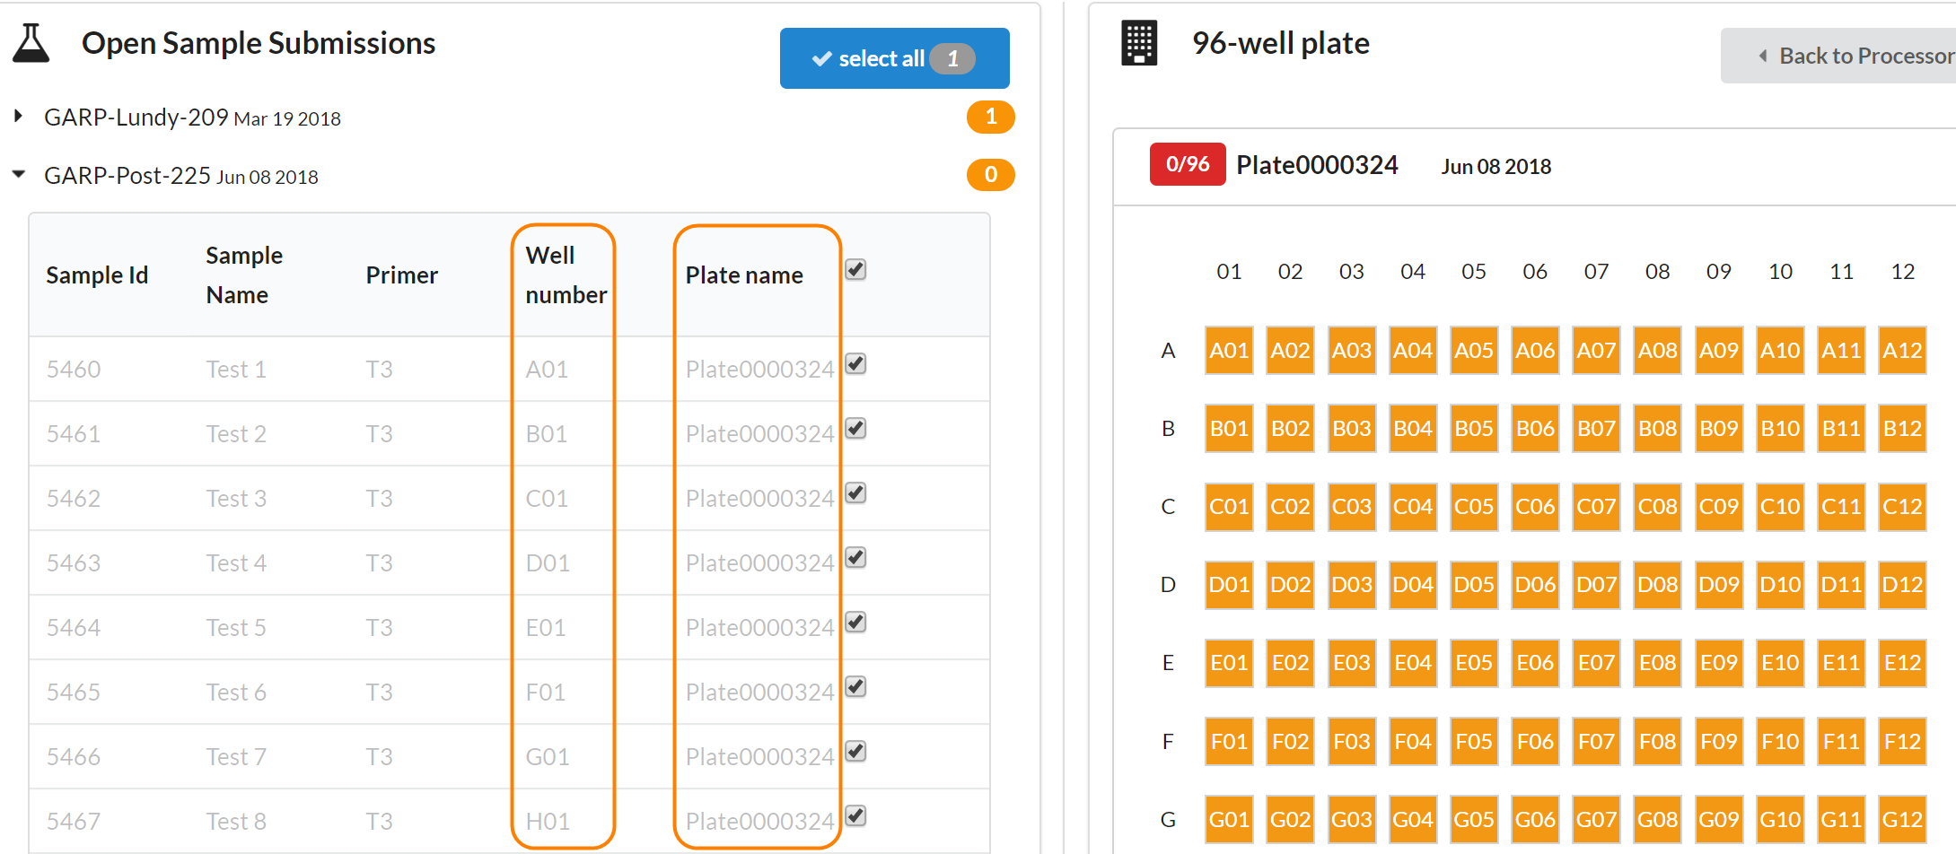The image size is (1956, 854).
Task: Click the orange well B09 swatch
Action: click(1717, 429)
